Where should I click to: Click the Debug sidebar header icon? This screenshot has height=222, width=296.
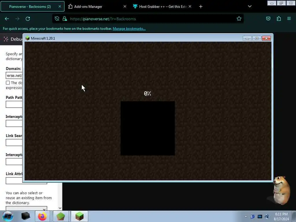tap(6, 39)
